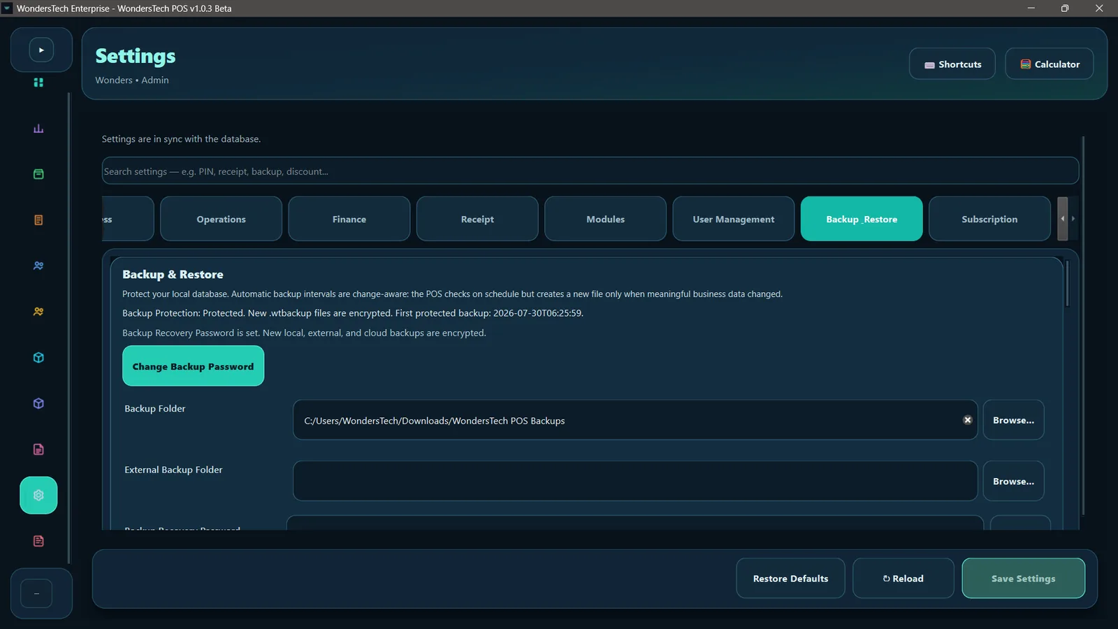1118x629 pixels.
Task: Click the sidebar navigation scrollbar
Action: pyautogui.click(x=68, y=328)
